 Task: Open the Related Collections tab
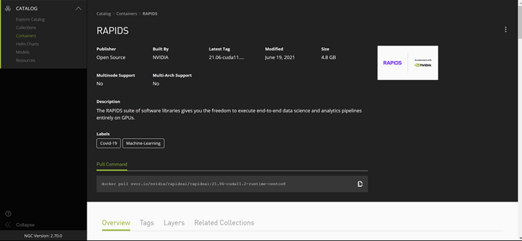224,223
